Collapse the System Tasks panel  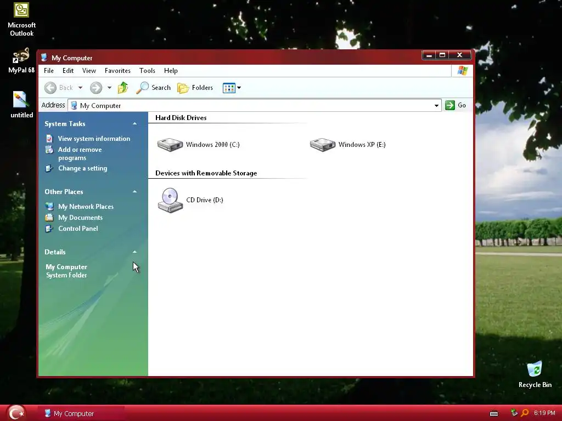pyautogui.click(x=135, y=124)
